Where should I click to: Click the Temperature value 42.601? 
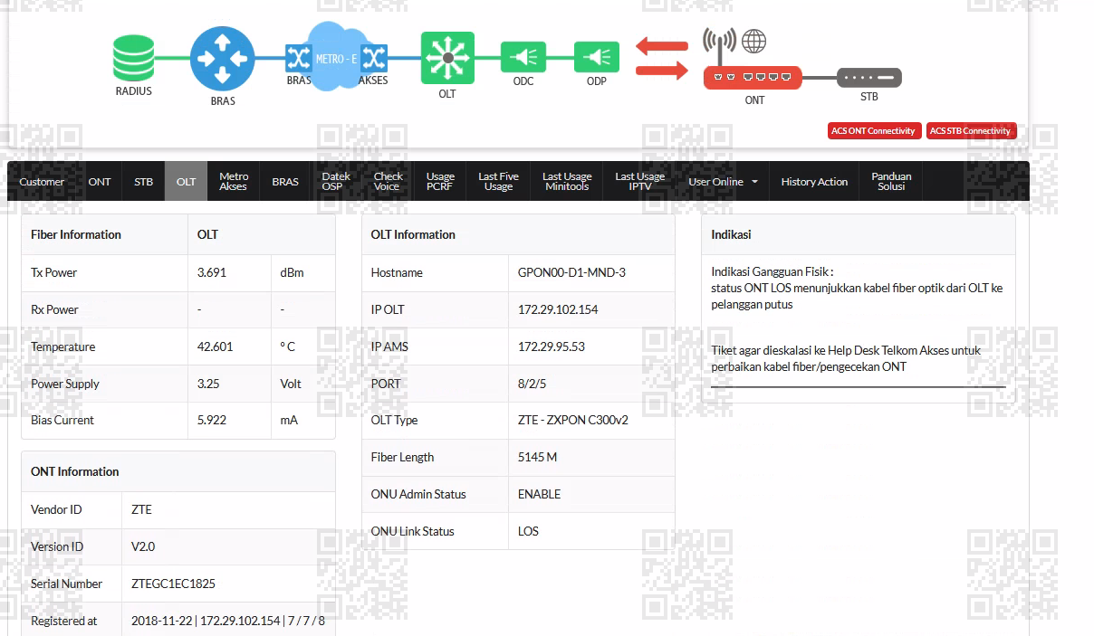click(216, 346)
